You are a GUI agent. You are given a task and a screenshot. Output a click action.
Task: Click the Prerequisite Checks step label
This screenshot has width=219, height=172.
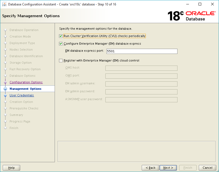[24, 108]
